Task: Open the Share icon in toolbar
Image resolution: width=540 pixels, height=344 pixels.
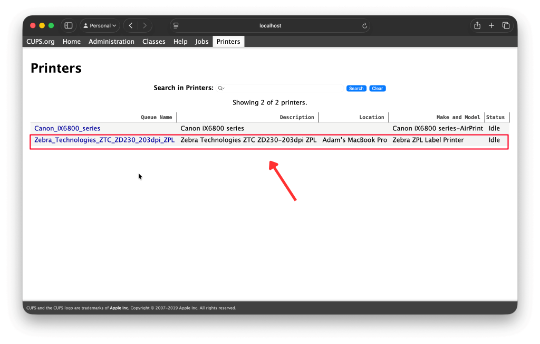Action: 477,25
